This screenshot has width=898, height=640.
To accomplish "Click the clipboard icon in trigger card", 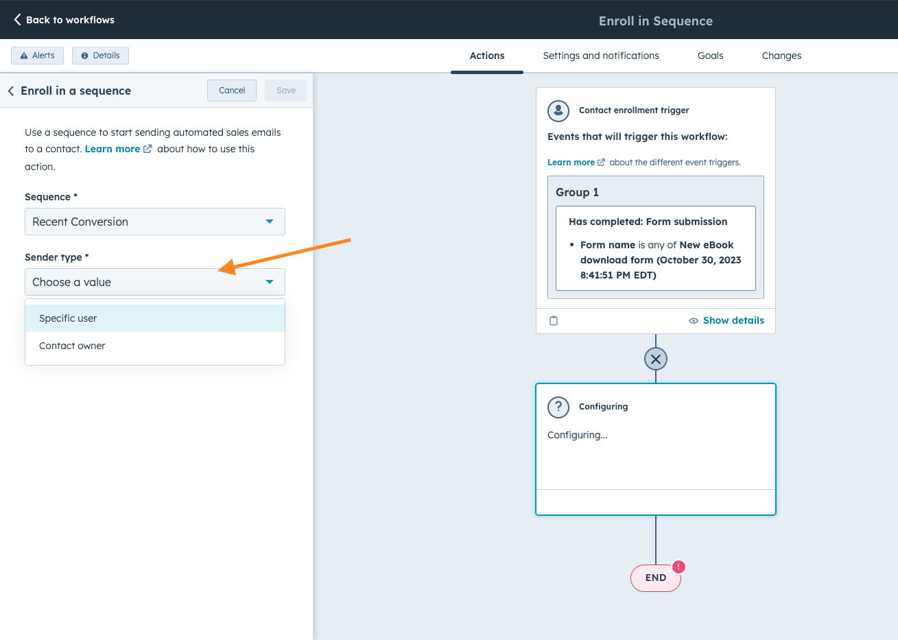I will coord(554,320).
